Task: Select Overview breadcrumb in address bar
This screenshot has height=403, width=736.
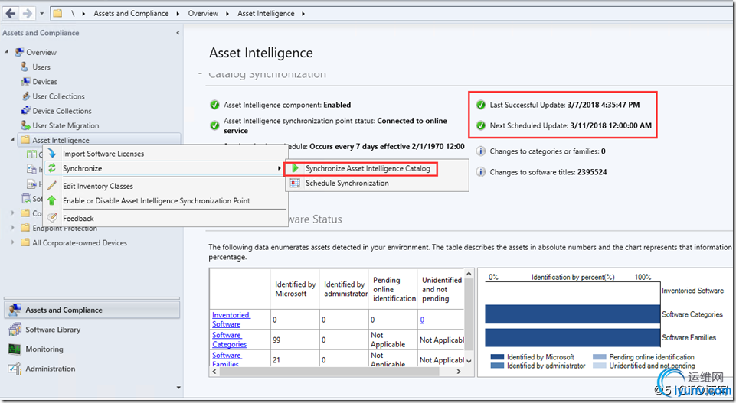Action: click(x=203, y=14)
